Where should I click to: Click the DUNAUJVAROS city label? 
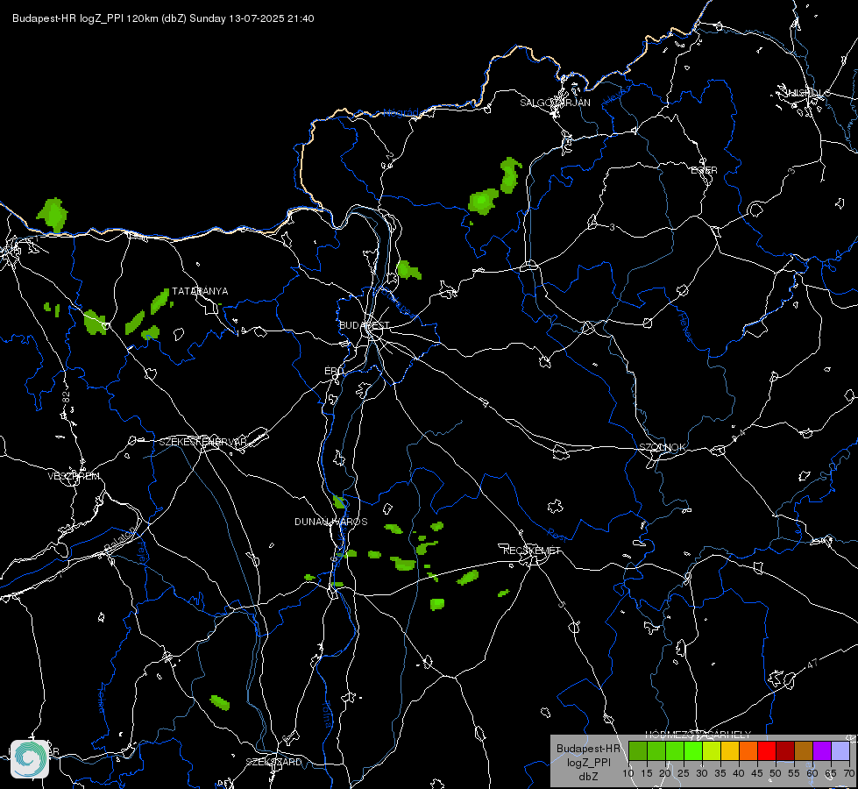click(x=331, y=522)
